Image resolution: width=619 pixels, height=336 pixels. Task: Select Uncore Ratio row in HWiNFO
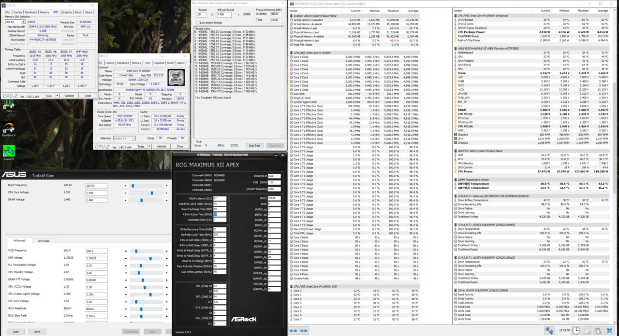(354, 279)
